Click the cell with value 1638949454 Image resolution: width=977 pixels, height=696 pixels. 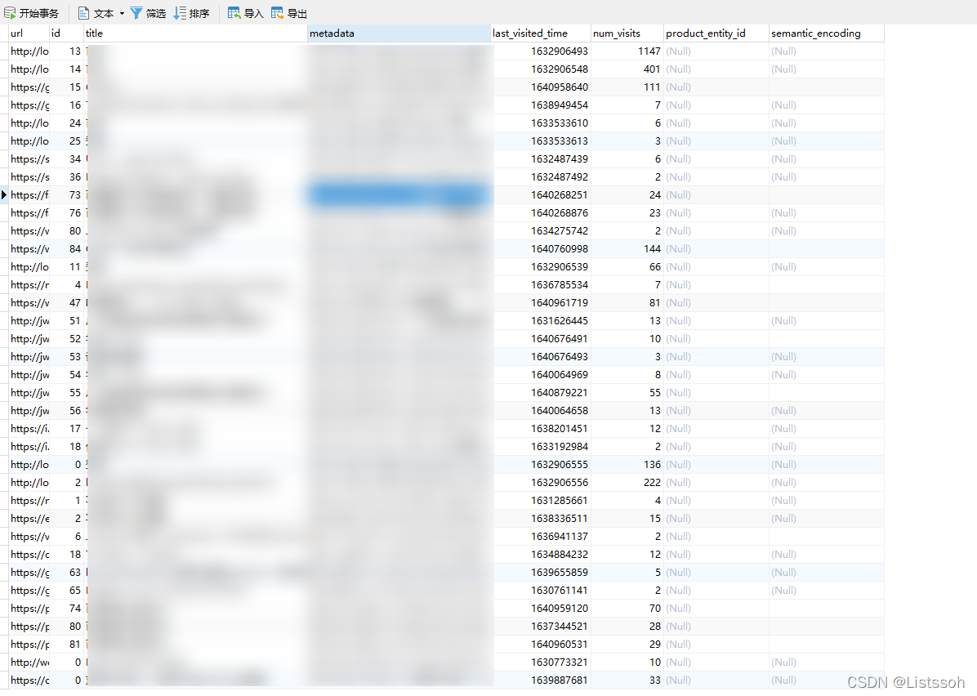pyautogui.click(x=541, y=105)
